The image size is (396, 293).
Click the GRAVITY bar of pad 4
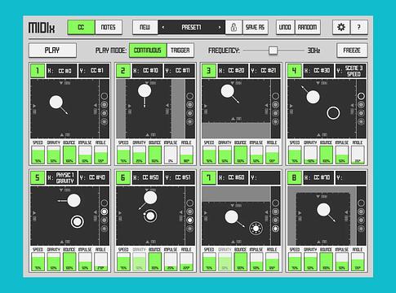click(310, 155)
